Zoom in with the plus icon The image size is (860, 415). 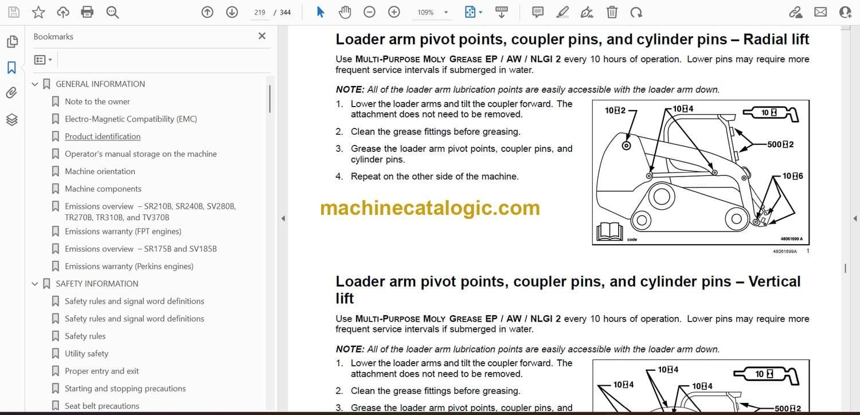click(394, 12)
